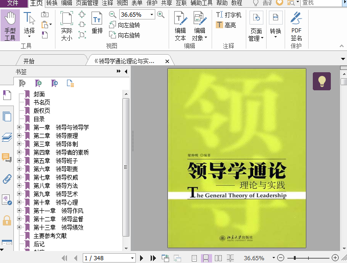Click the go-to bookmark arrow icon

pos(55,83)
